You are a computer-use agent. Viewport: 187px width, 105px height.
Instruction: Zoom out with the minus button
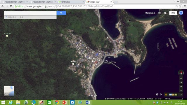pos(181,90)
